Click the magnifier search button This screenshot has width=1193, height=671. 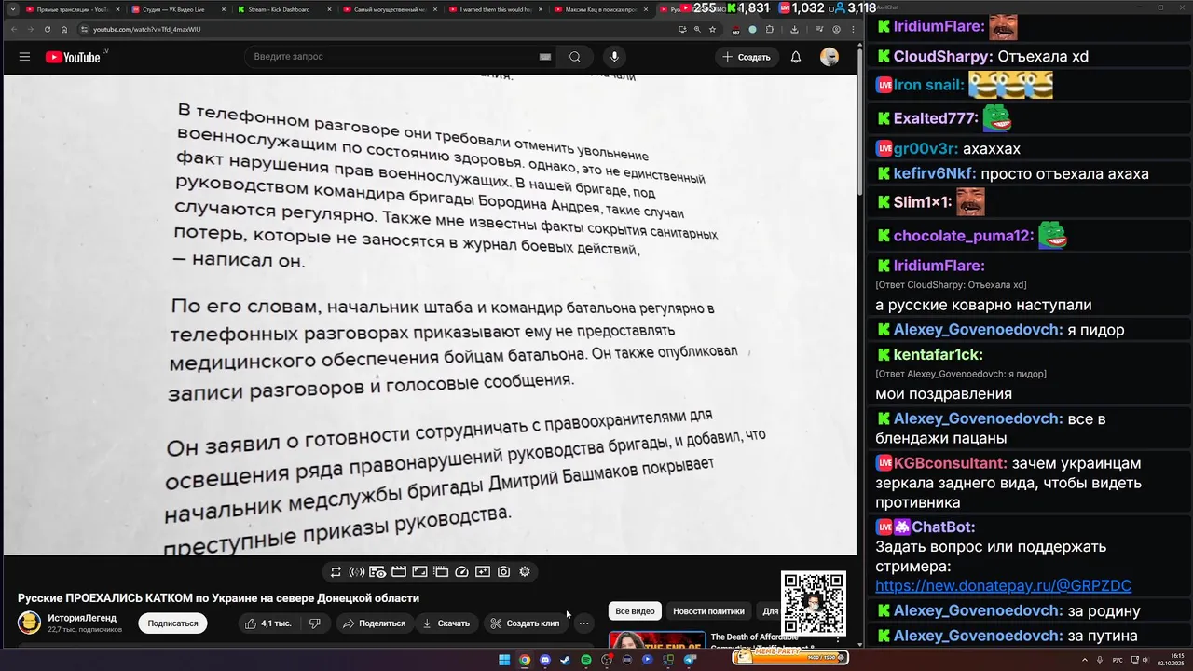575,57
